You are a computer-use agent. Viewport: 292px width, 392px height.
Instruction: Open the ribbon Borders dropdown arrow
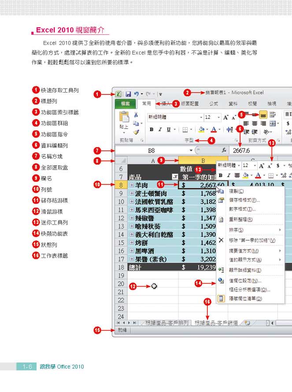[x=191, y=130]
